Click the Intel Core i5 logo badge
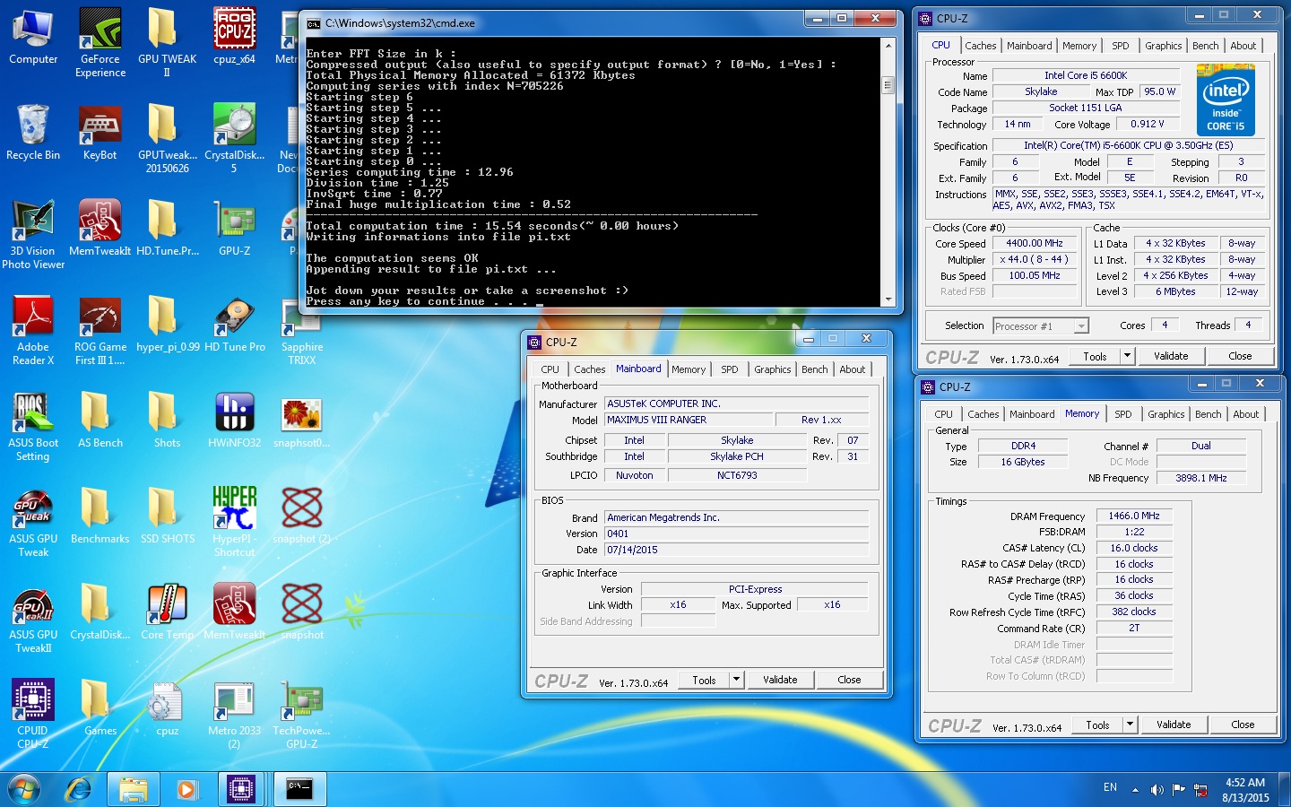 (1226, 100)
